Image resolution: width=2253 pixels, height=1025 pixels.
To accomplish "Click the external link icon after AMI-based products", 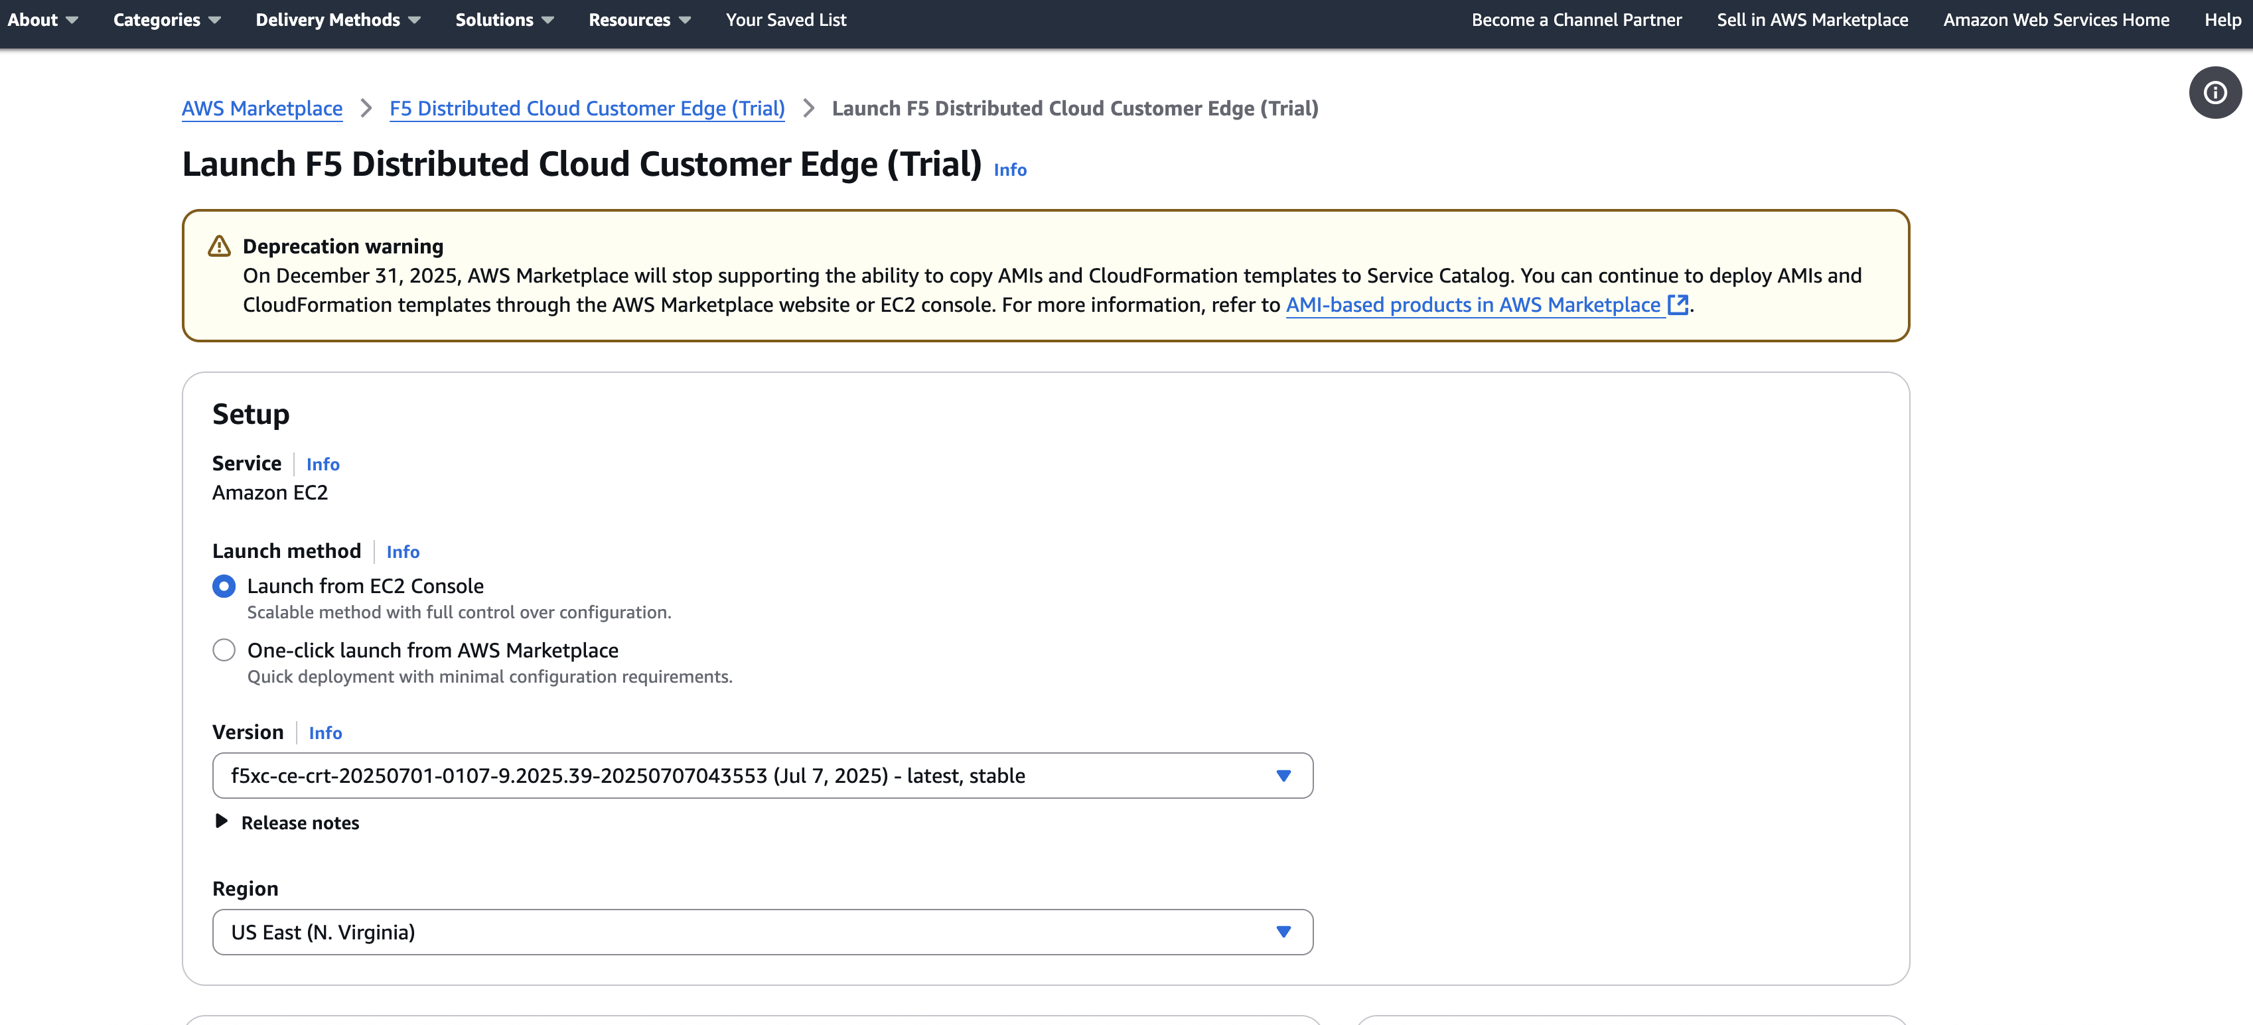I will (x=1678, y=305).
